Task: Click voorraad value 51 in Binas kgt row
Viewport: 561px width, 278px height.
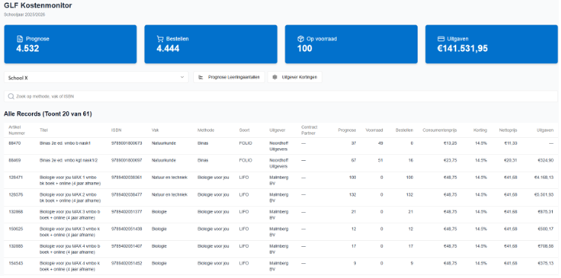Action: pos(380,160)
